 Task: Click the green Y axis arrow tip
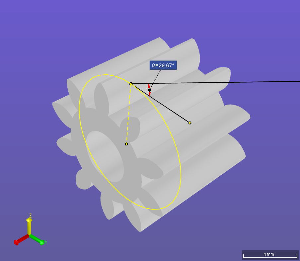(x=42, y=243)
